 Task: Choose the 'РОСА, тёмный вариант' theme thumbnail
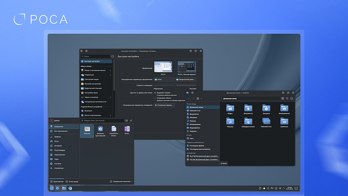pos(186,66)
